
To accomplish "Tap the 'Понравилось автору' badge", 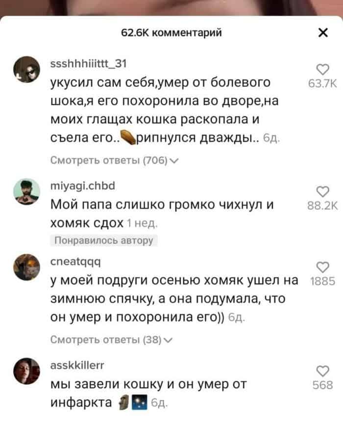I will point(103,240).
